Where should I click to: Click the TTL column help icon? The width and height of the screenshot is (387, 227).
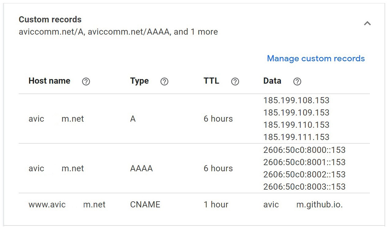235,81
